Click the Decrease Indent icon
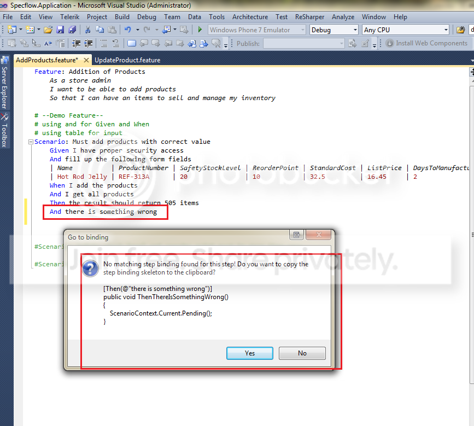This screenshot has width=474, height=426. (76, 44)
